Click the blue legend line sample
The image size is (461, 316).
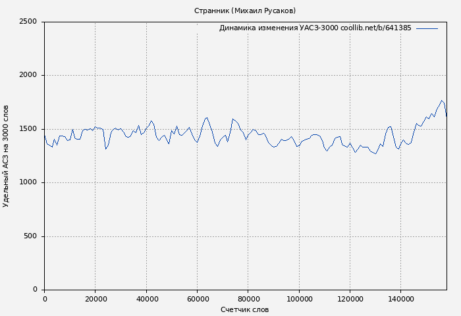(x=427, y=28)
